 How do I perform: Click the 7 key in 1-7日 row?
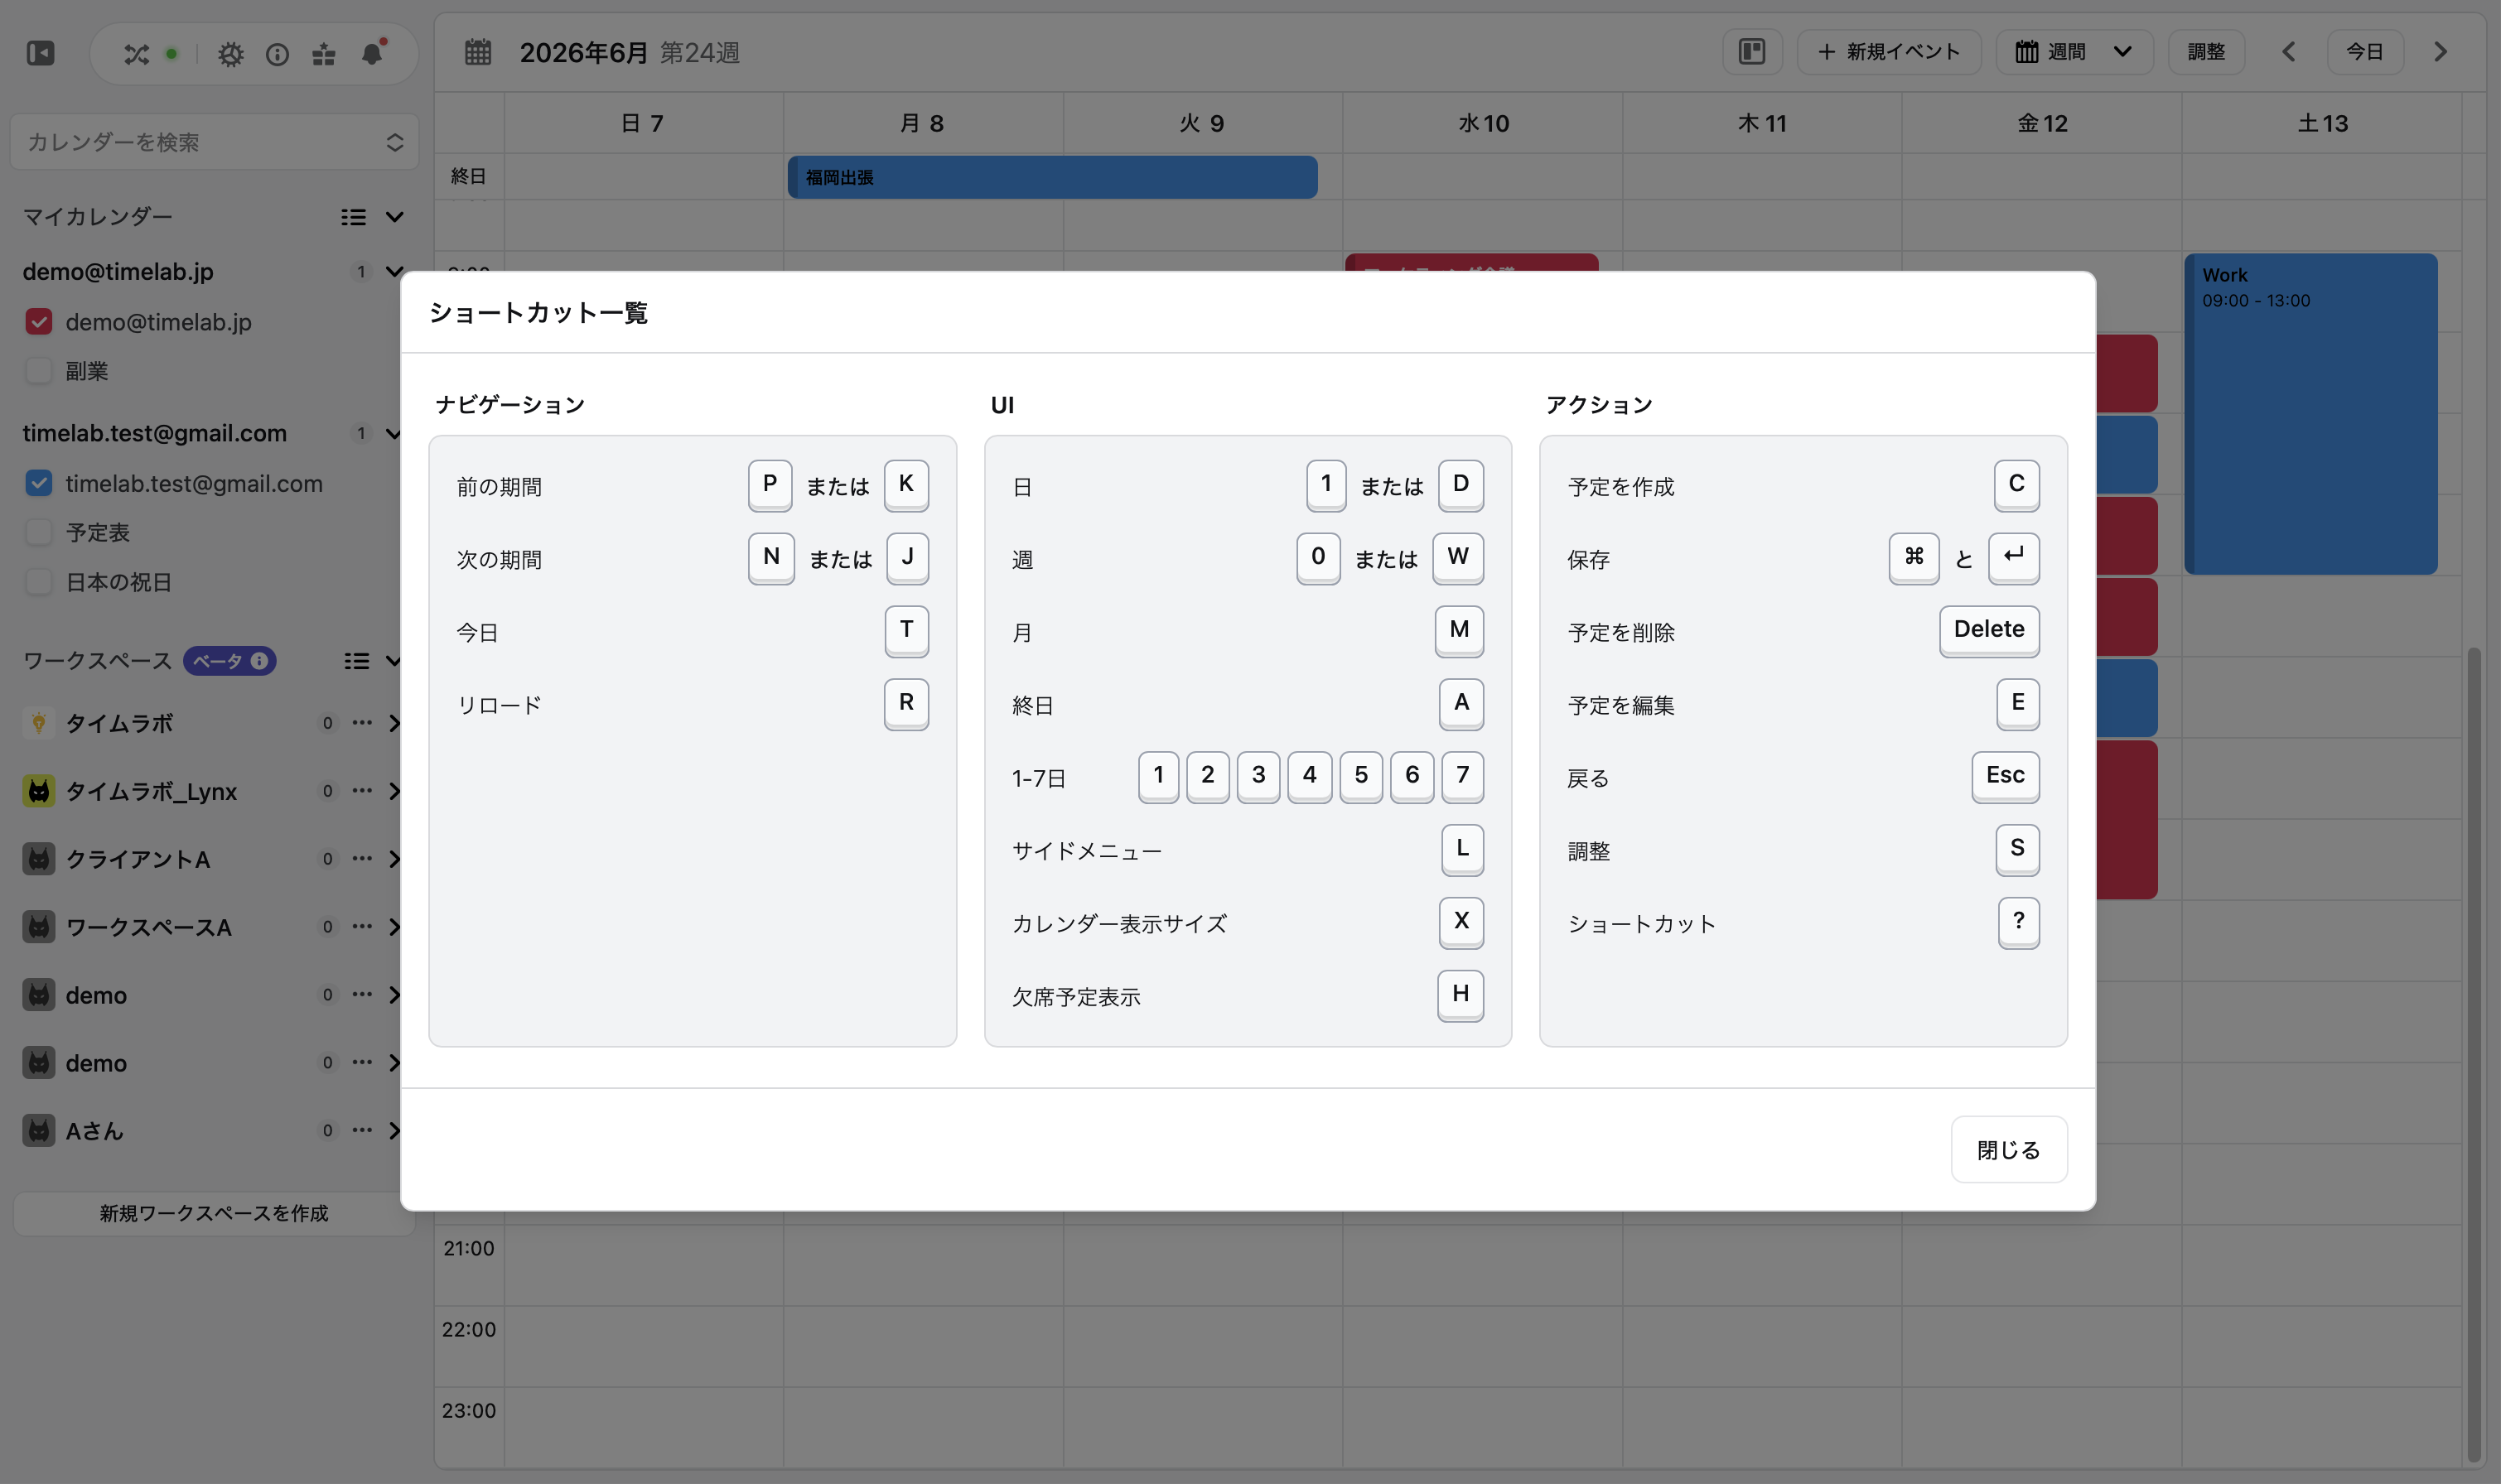tap(1461, 776)
